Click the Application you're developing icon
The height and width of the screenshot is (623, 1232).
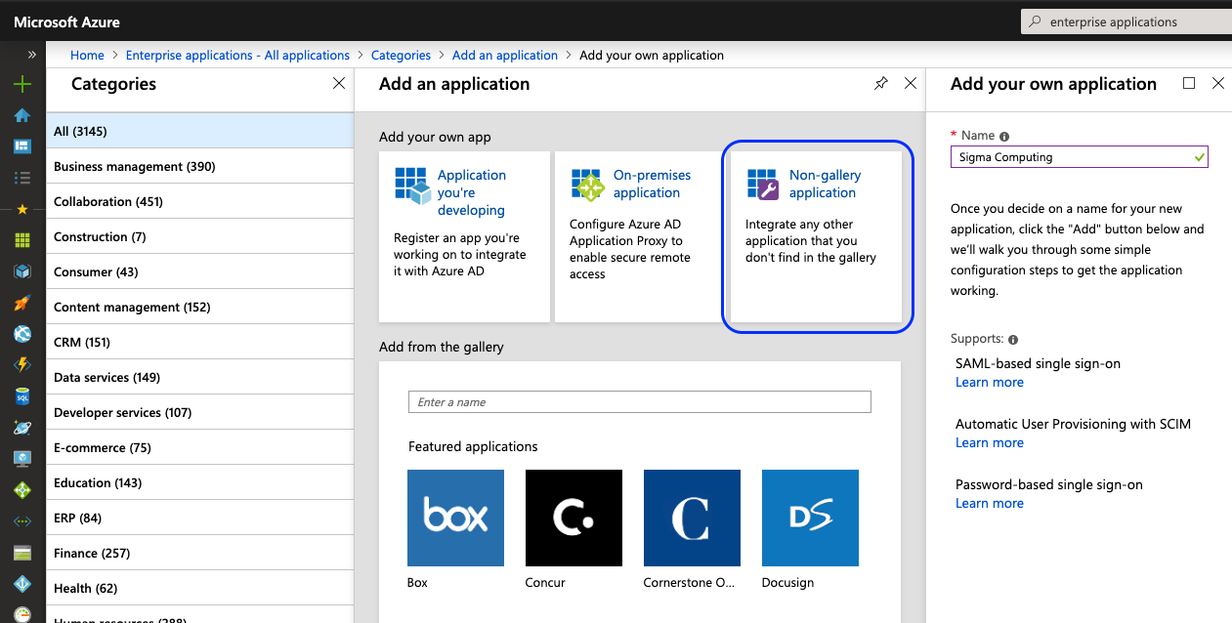412,185
